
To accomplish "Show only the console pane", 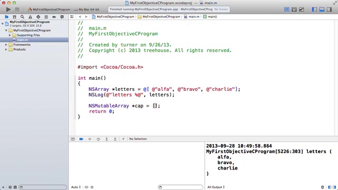I will click(334, 187).
